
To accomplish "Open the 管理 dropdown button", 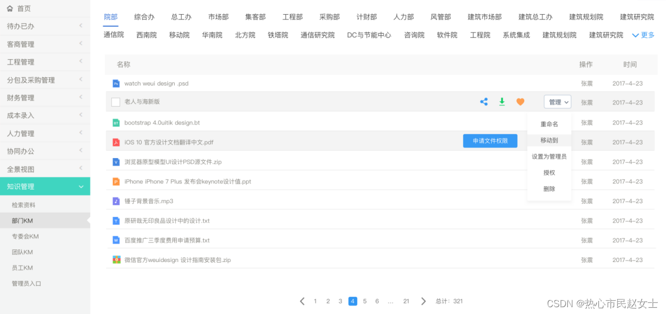I will point(557,102).
